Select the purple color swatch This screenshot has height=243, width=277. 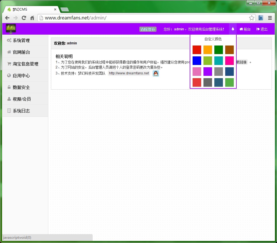coord(208,72)
